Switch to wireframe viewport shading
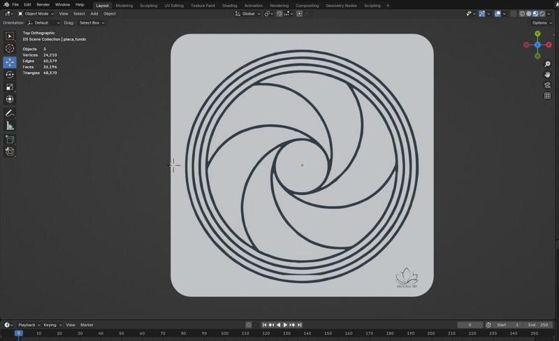The image size is (559, 341). (x=522, y=13)
